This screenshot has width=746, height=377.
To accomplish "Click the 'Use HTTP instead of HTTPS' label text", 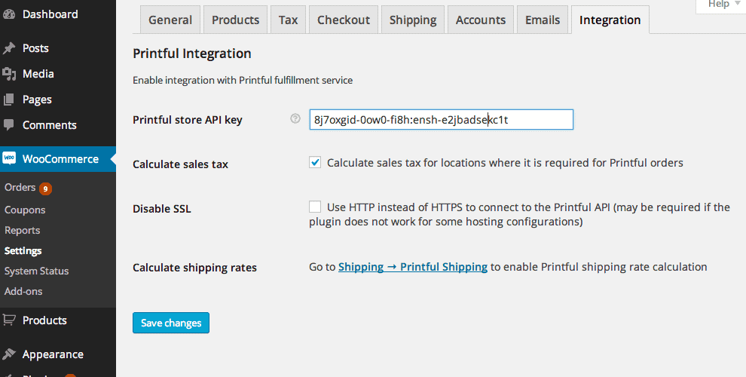I will coord(519,214).
